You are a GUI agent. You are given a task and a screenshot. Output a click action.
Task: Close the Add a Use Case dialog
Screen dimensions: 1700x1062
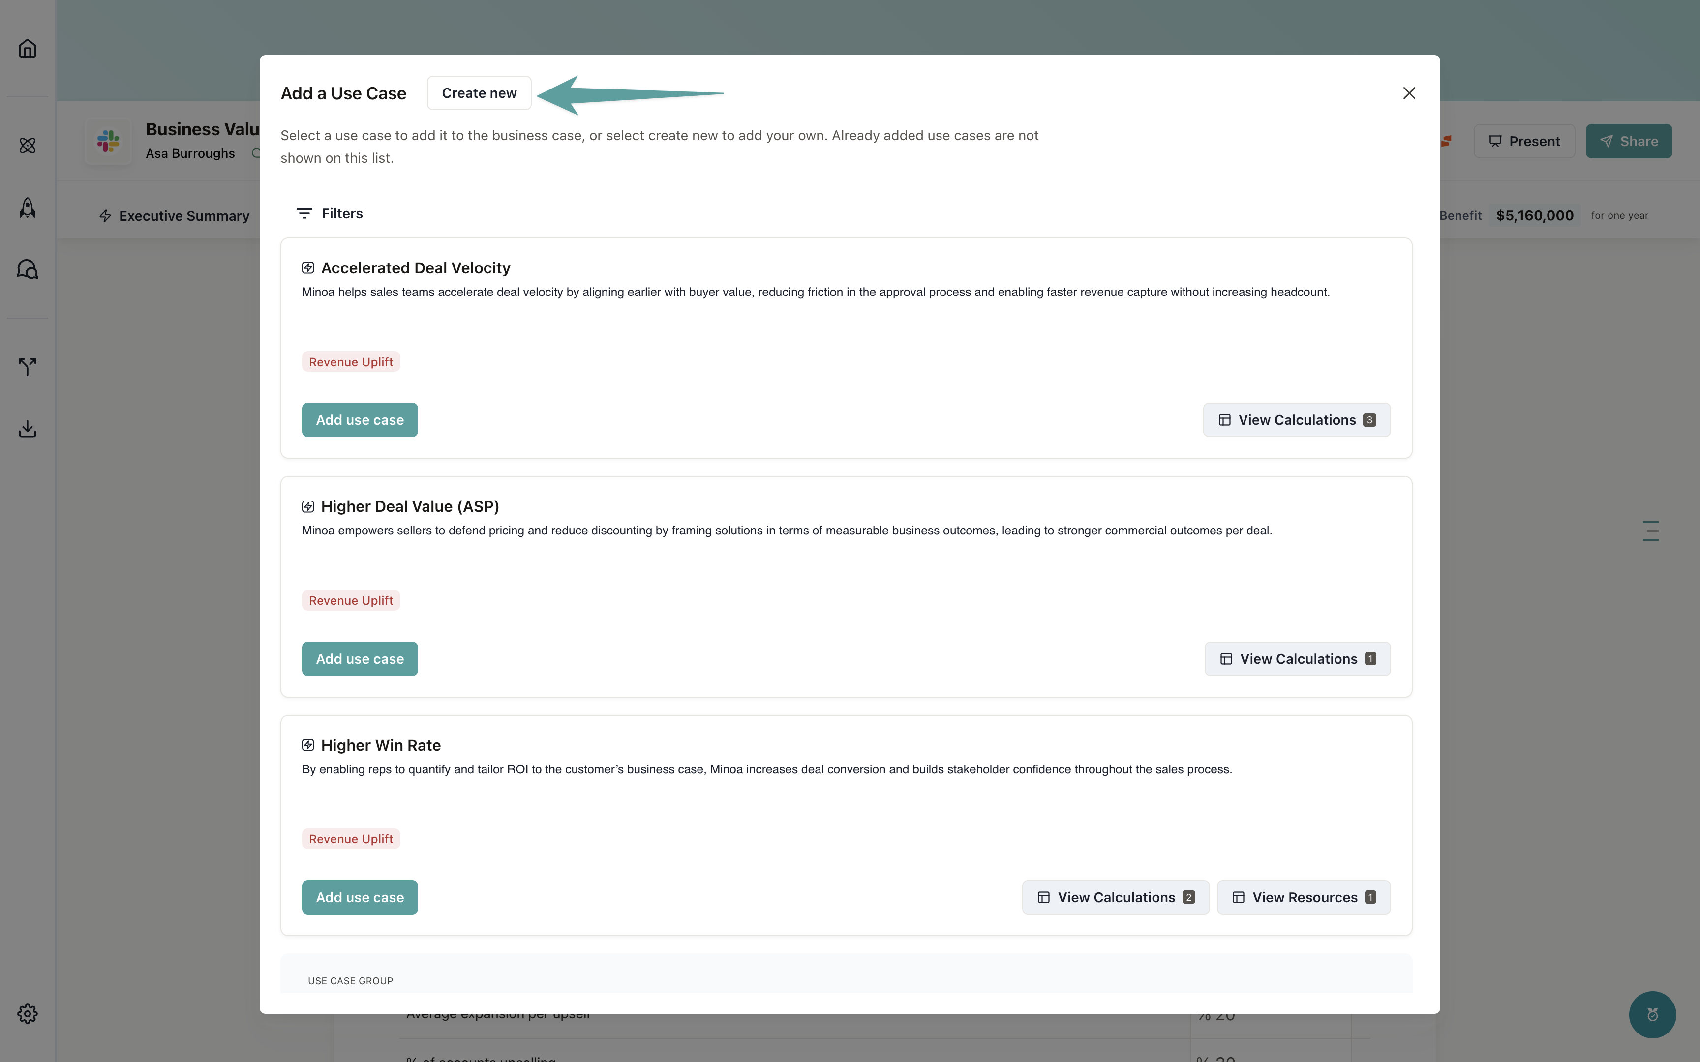(1408, 93)
